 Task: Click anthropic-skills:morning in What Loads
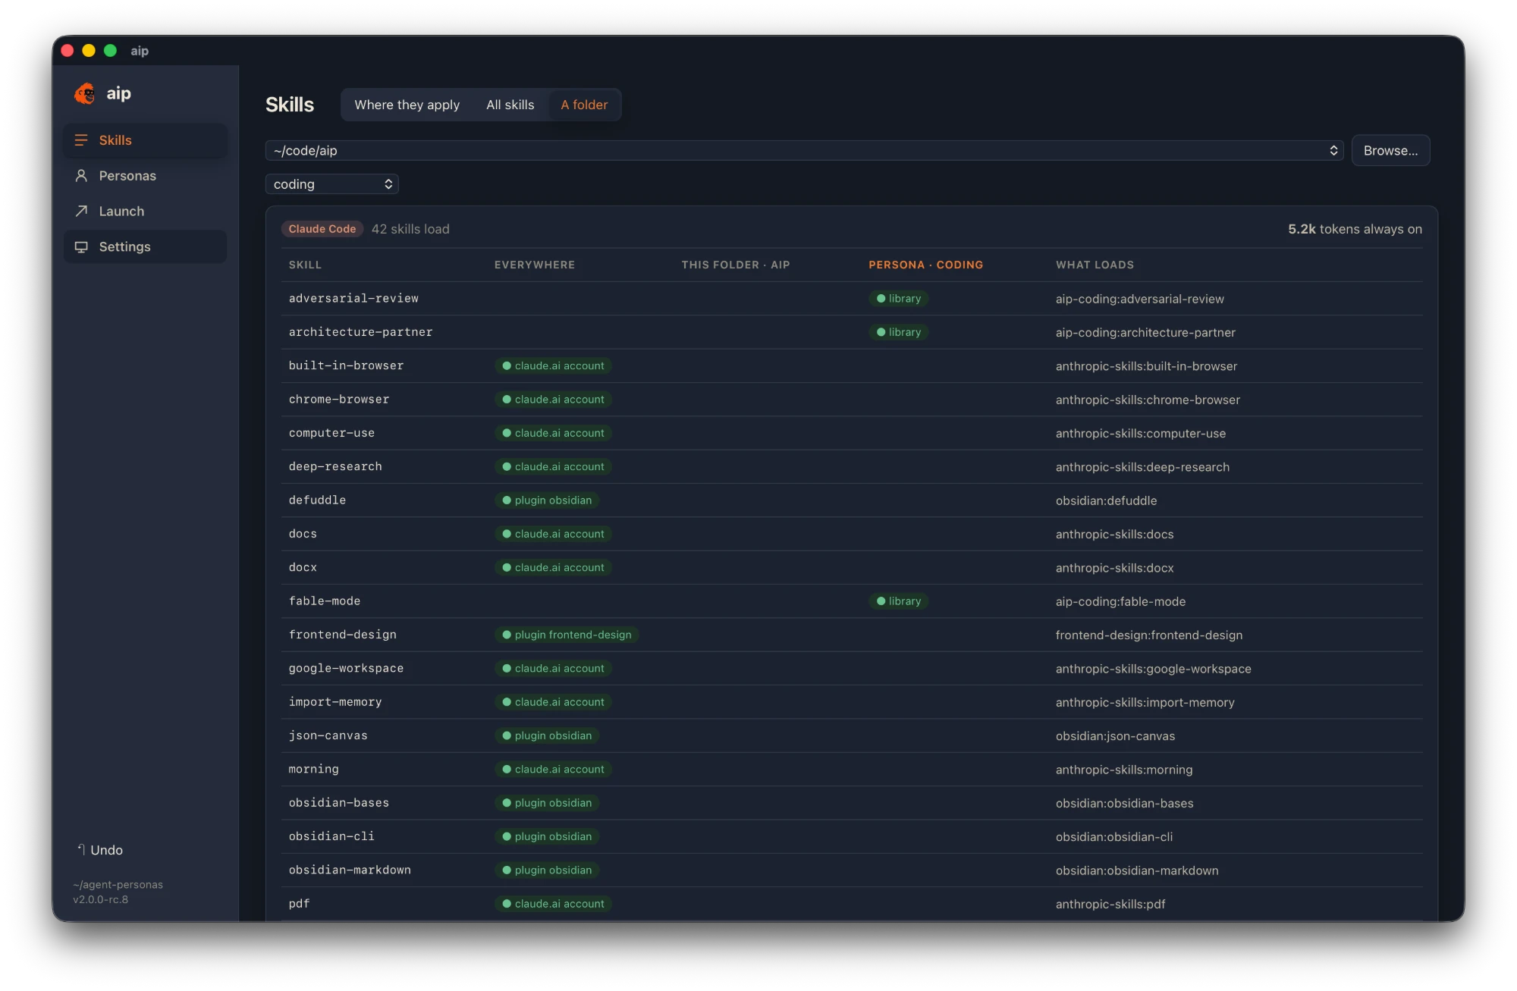[x=1123, y=770]
